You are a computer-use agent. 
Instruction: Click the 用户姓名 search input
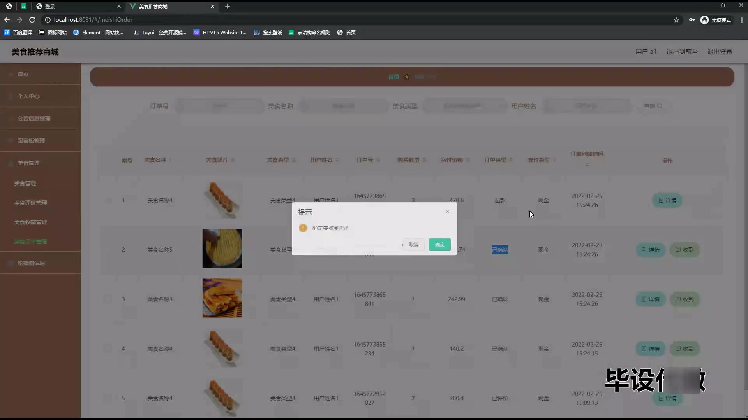point(586,106)
